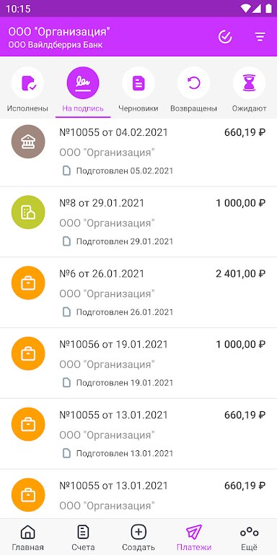Open Ещё more menu

tap(249, 538)
